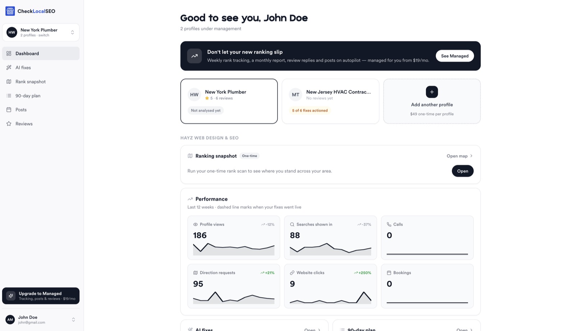Click the 5 of 6 fixes actioned badge
Image resolution: width=575 pixels, height=331 pixels.
310,111
